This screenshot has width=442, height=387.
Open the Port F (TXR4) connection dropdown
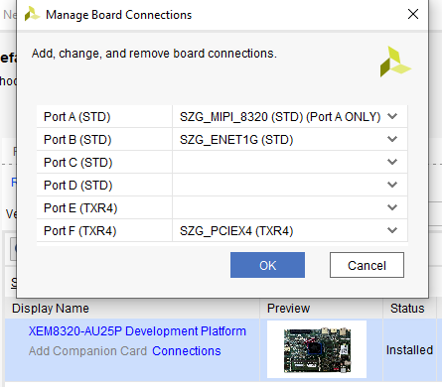click(x=392, y=230)
